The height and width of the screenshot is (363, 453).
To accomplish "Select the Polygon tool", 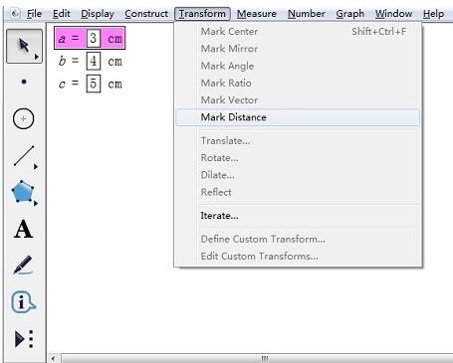I will tap(23, 192).
